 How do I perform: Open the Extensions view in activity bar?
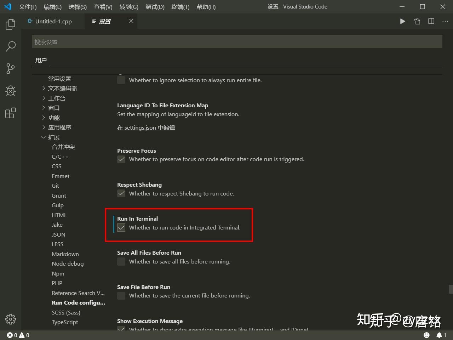coord(11,113)
